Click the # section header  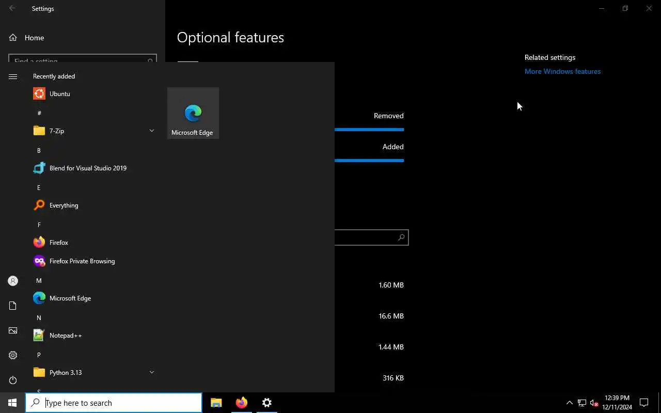pos(39,113)
